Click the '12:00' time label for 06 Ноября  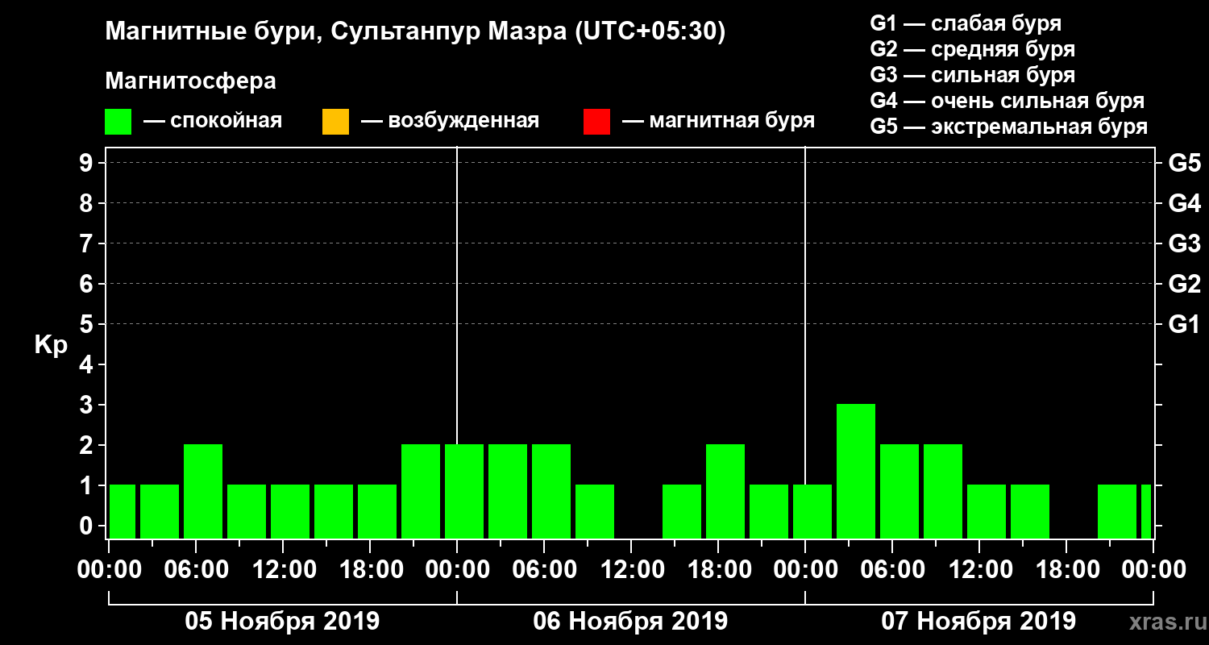tap(631, 570)
